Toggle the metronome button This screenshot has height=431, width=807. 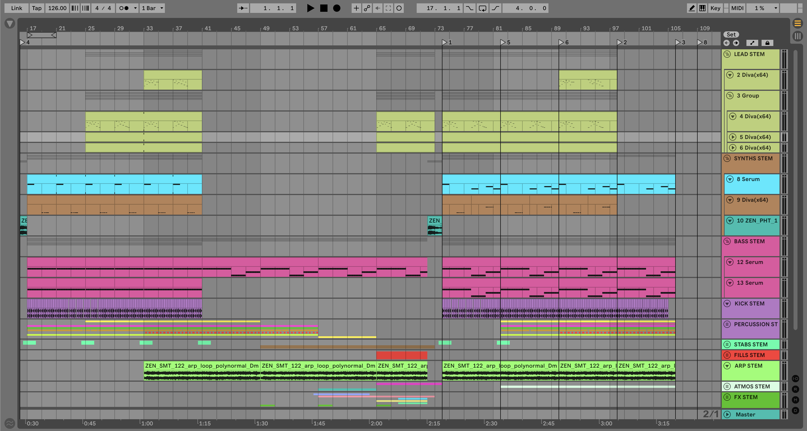[x=124, y=8]
